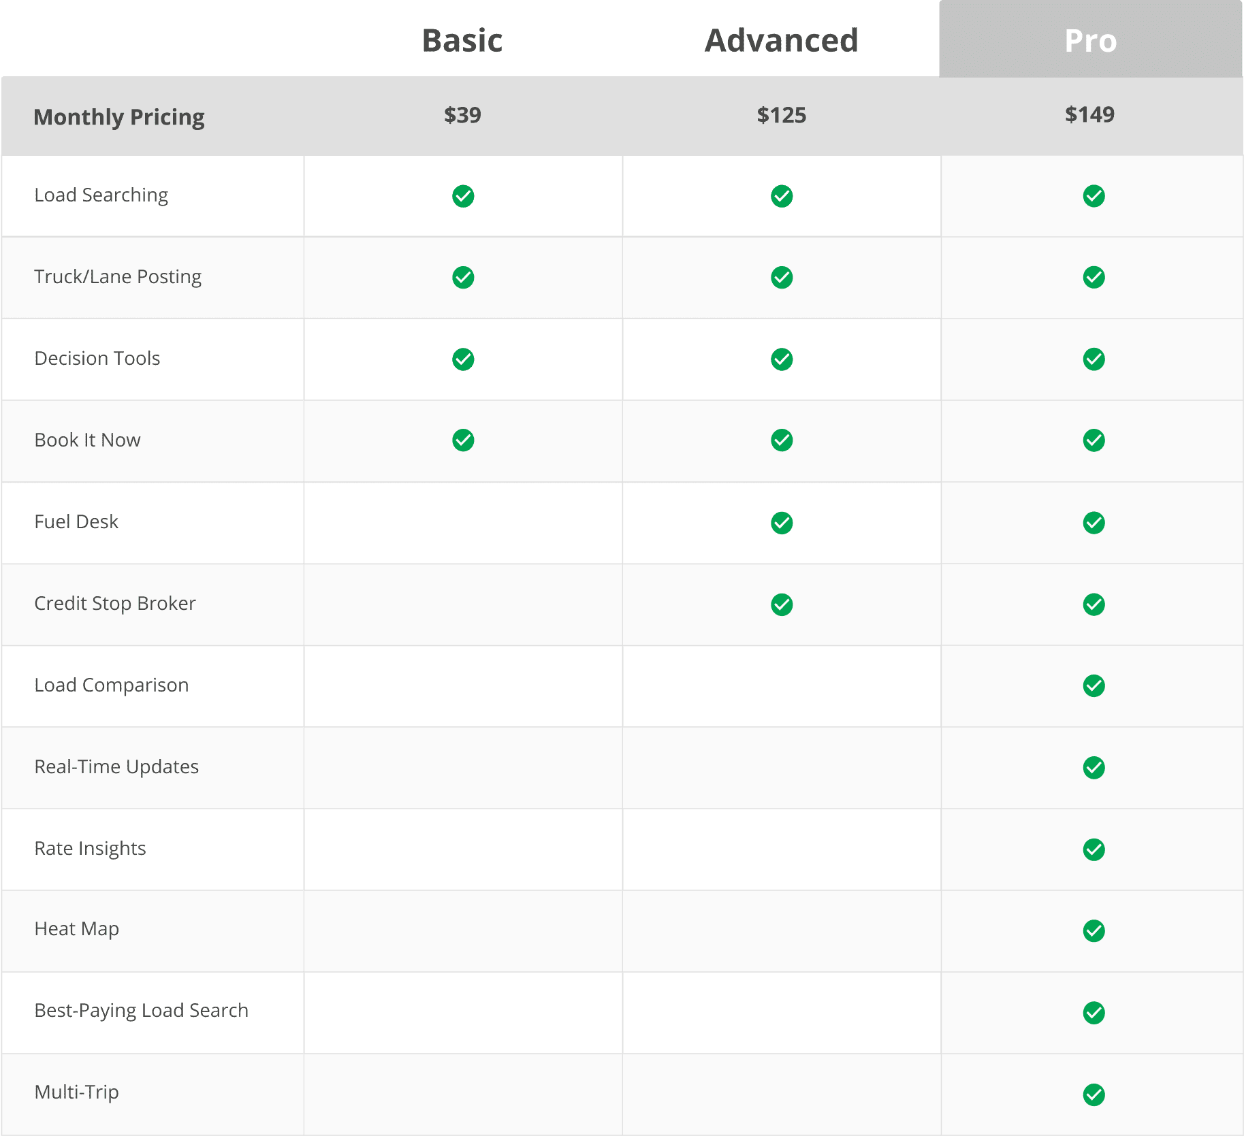The width and height of the screenshot is (1244, 1136).
Task: Click the $39 Basic monthly price
Action: (x=462, y=115)
